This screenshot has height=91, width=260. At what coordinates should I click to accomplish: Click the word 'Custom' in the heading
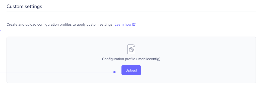(x=14, y=7)
